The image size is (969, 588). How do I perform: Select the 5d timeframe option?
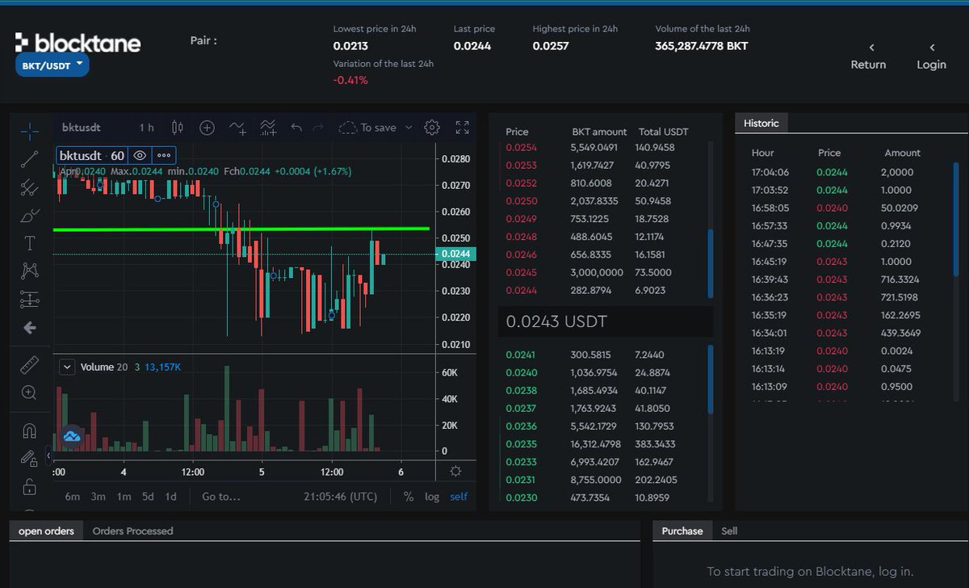point(147,497)
